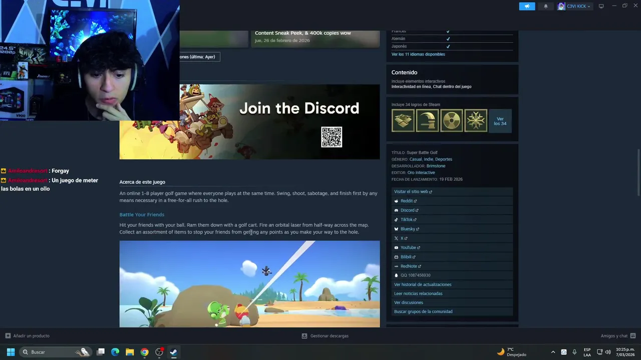Open the network tray icon

(x=600, y=352)
